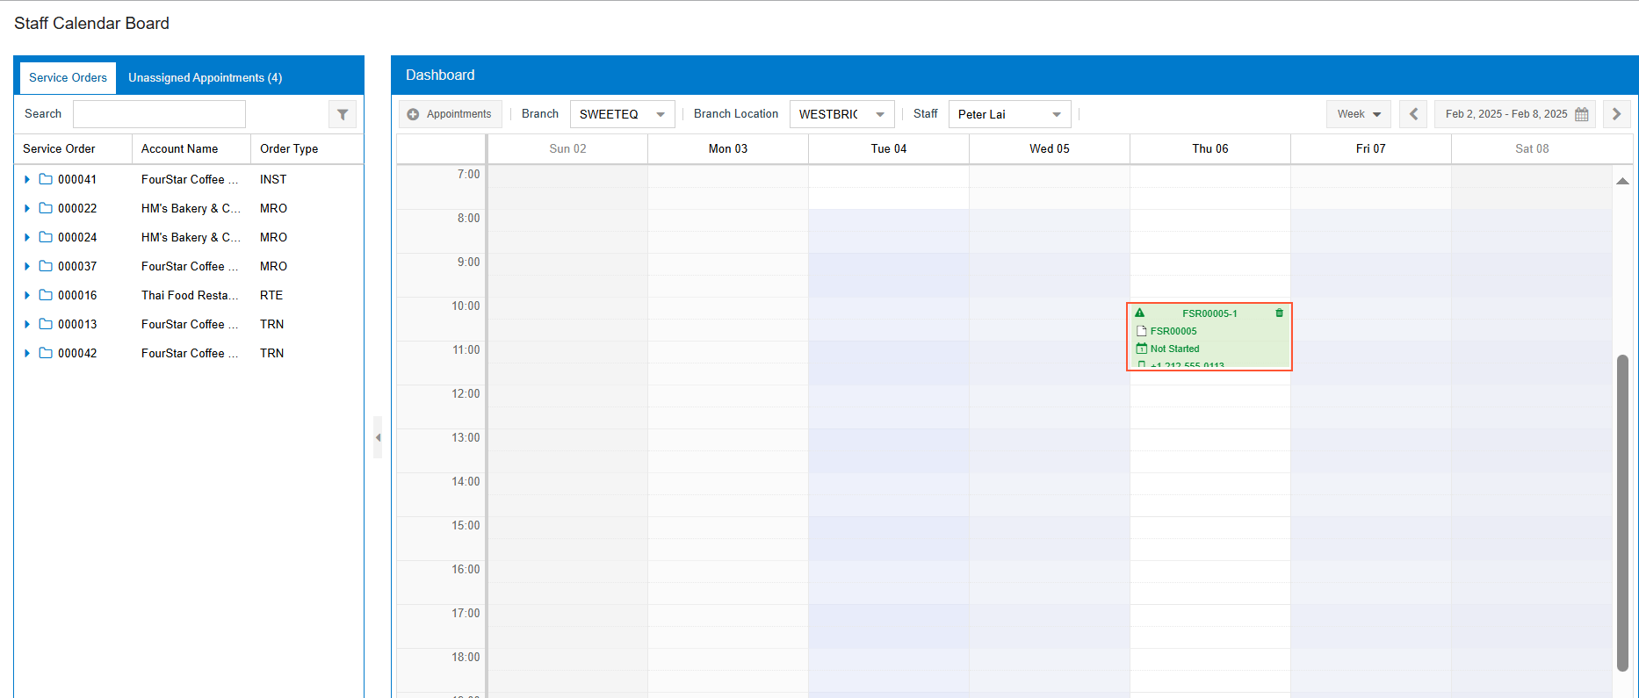Click the filter funnel icon in Service Orders

pyautogui.click(x=343, y=114)
